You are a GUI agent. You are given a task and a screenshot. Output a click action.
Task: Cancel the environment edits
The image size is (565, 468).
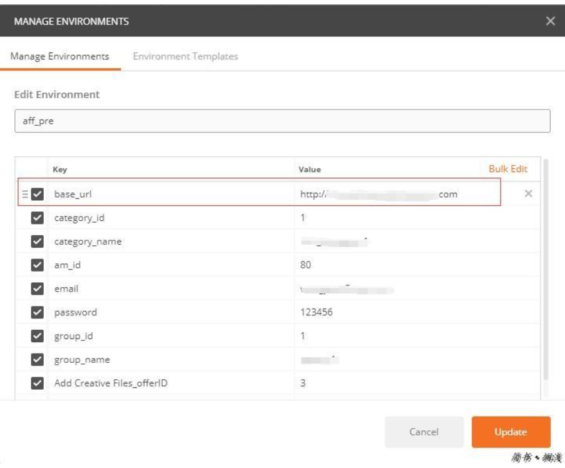pyautogui.click(x=424, y=432)
